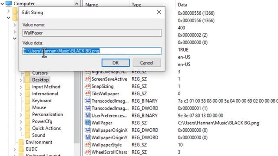Expand the International key
The image size is (278, 156).
coord(21,94)
